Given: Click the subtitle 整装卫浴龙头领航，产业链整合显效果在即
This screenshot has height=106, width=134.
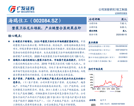Looking at the screenshot, I should pos(46,28).
